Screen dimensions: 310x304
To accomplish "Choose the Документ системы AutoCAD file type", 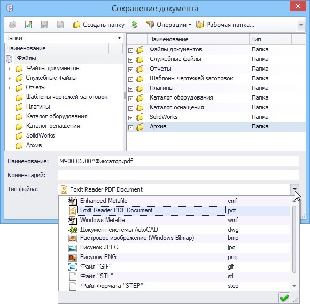I will click(x=174, y=230).
